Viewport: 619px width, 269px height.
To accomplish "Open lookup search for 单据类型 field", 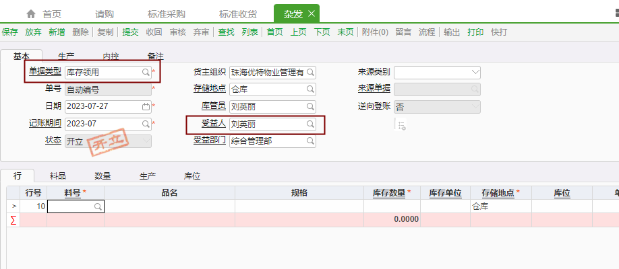I will tap(145, 71).
